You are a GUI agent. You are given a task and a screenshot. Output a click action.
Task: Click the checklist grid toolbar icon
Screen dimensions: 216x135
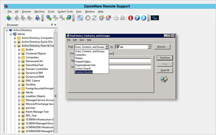click(x=80, y=18)
